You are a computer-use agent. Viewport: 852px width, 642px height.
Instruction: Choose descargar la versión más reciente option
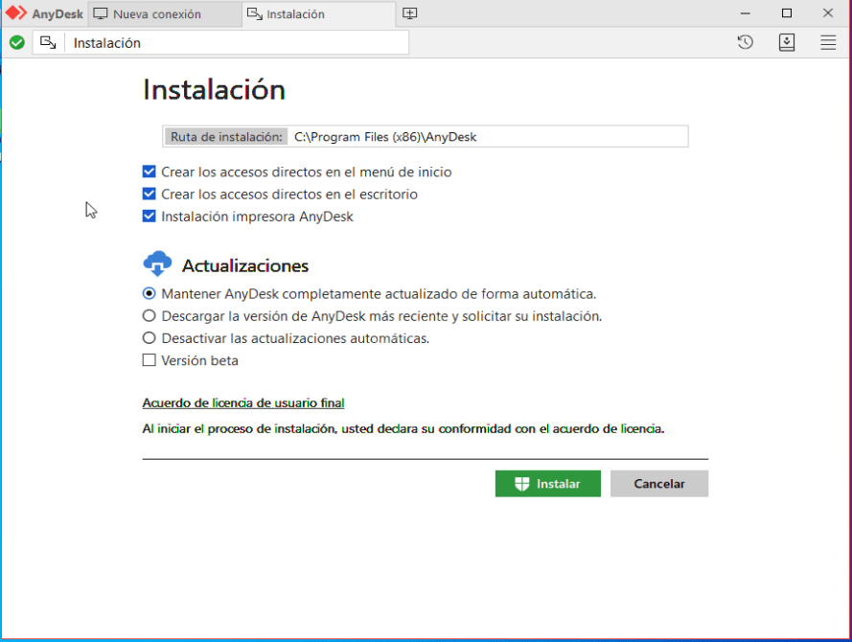tap(150, 315)
